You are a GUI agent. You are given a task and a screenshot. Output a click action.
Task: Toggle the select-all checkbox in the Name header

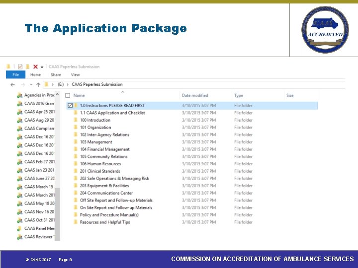pos(68,95)
